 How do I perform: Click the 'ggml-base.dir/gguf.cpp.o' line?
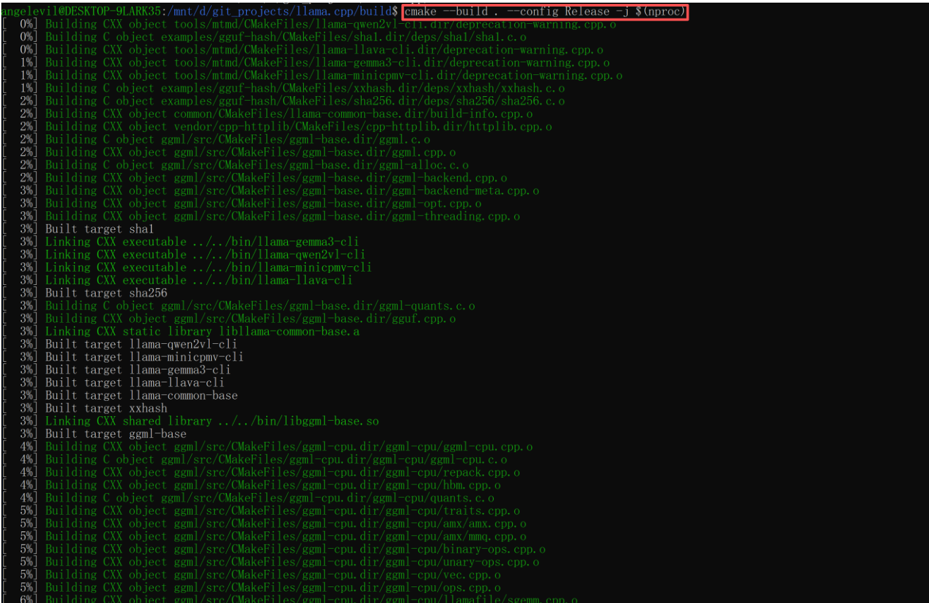(229, 319)
